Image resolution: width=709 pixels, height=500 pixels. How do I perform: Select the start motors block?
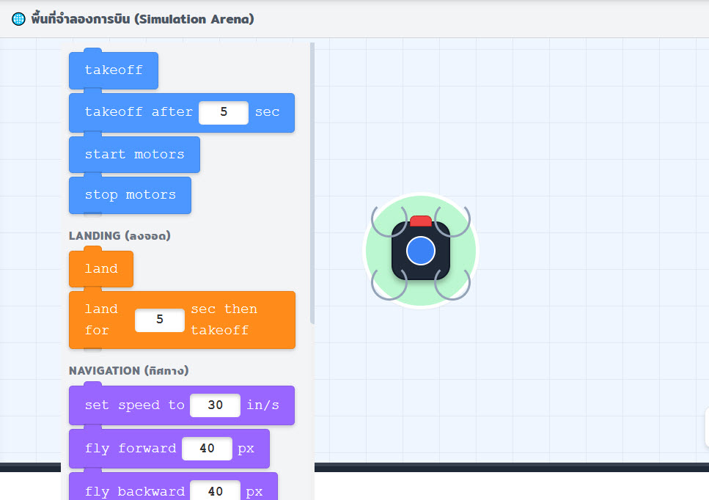point(134,155)
